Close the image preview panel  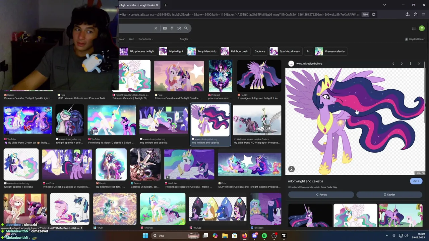pyautogui.click(x=419, y=64)
